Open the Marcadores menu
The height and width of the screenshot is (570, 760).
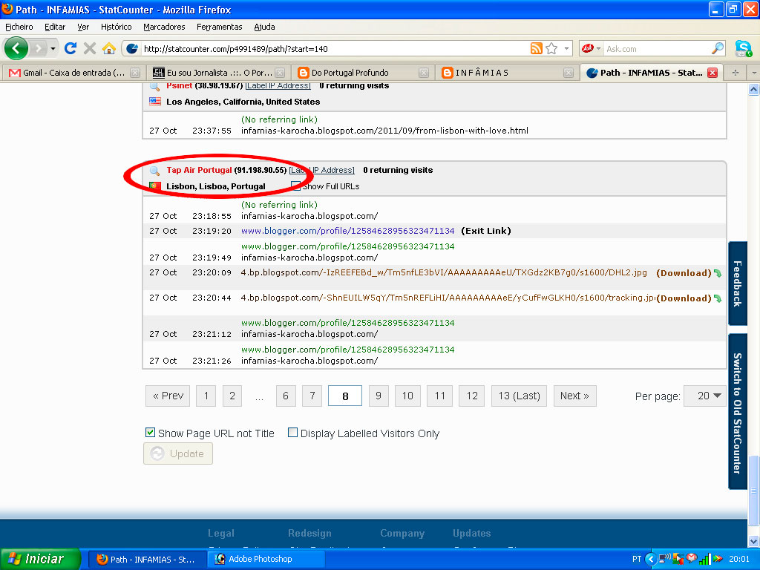click(164, 27)
